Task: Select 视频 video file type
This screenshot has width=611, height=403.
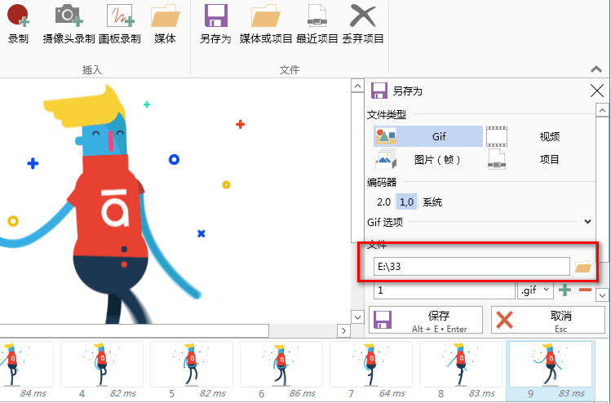Action: coord(540,136)
